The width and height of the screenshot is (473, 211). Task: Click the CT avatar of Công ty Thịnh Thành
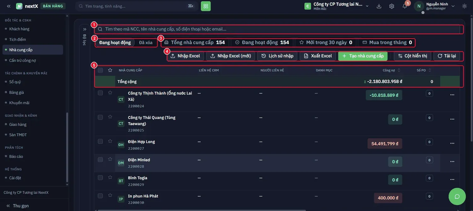coord(121,99)
